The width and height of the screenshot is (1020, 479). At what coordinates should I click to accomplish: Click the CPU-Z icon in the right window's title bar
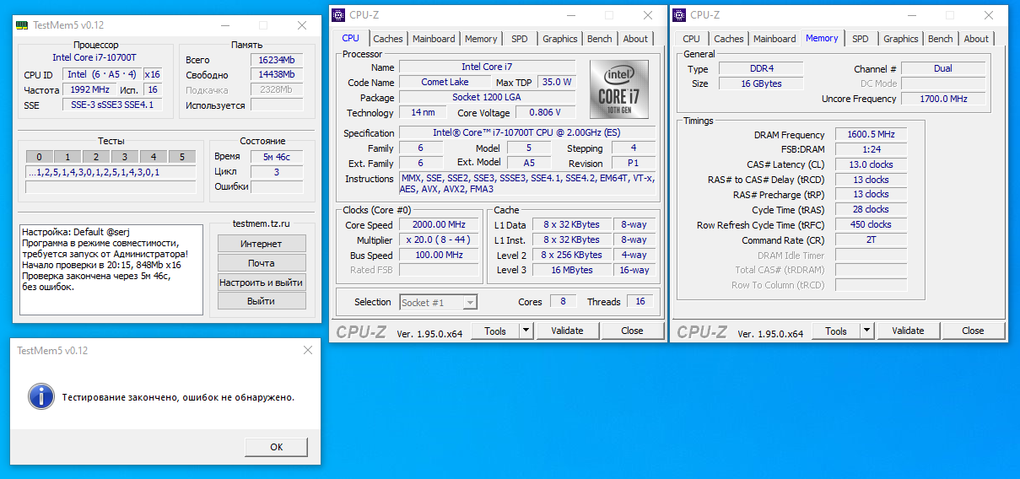(x=679, y=14)
